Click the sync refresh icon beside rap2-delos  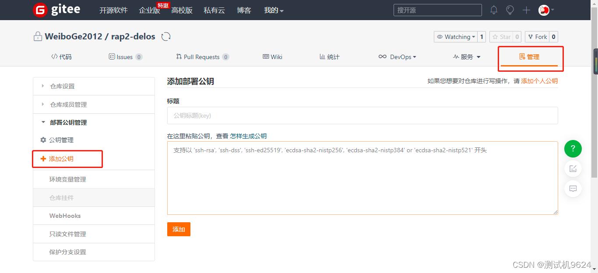(x=166, y=37)
